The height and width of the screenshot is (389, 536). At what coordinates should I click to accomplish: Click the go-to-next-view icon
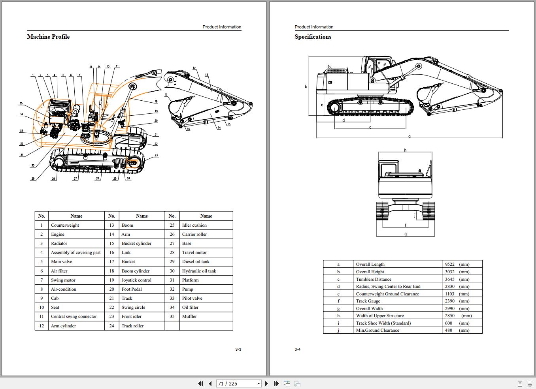pos(297,383)
